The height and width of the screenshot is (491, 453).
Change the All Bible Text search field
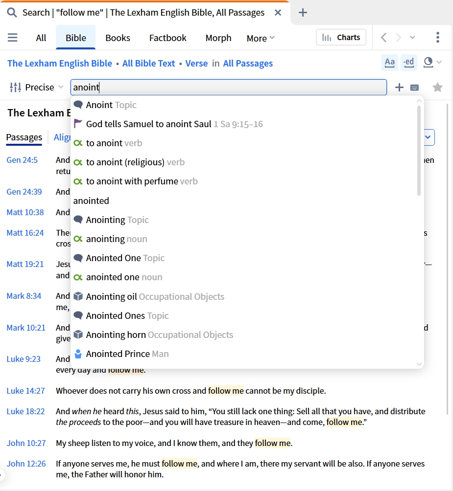(x=148, y=64)
